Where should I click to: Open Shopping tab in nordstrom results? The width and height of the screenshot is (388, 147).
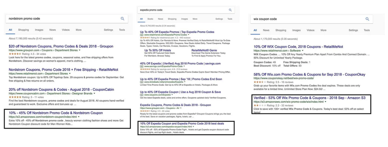point(23,30)
